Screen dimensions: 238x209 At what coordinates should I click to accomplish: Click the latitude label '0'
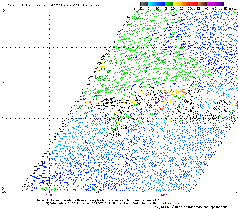(x=3, y=189)
